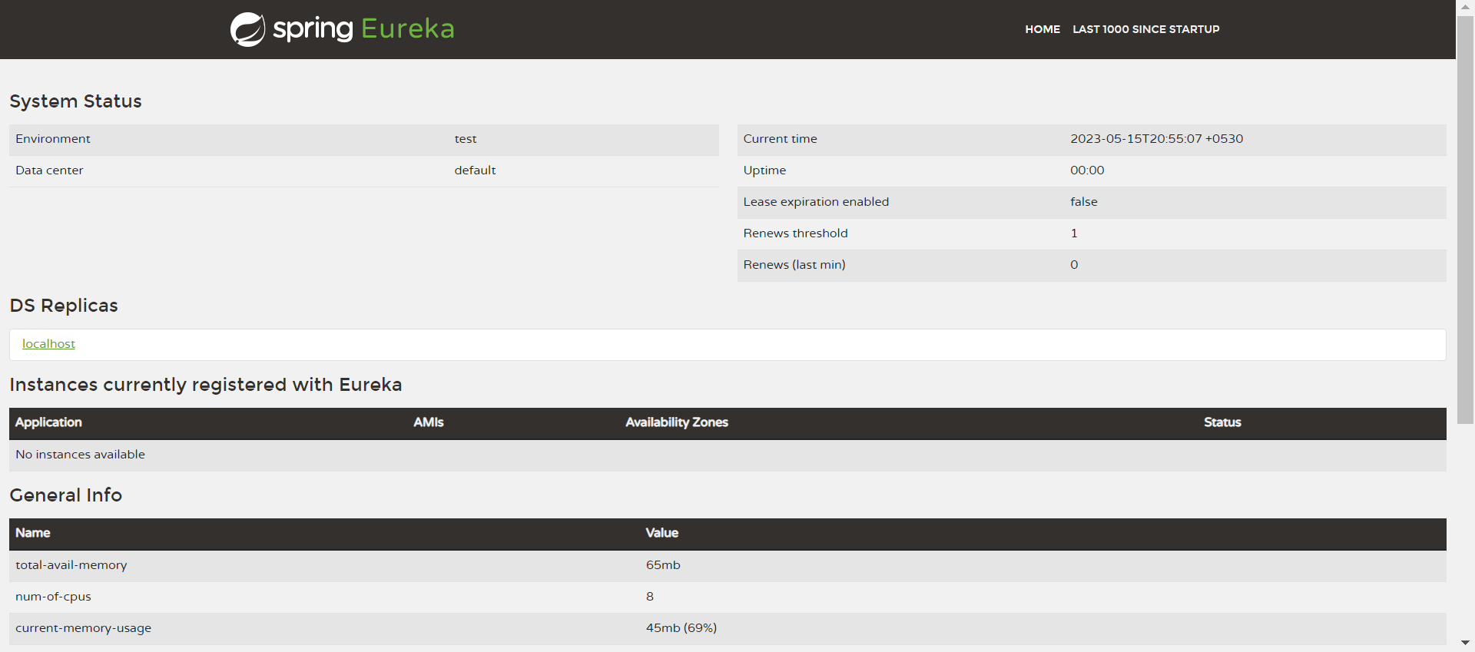The width and height of the screenshot is (1475, 652).
Task: Click the Spring leaf logo icon
Action: pos(247,29)
